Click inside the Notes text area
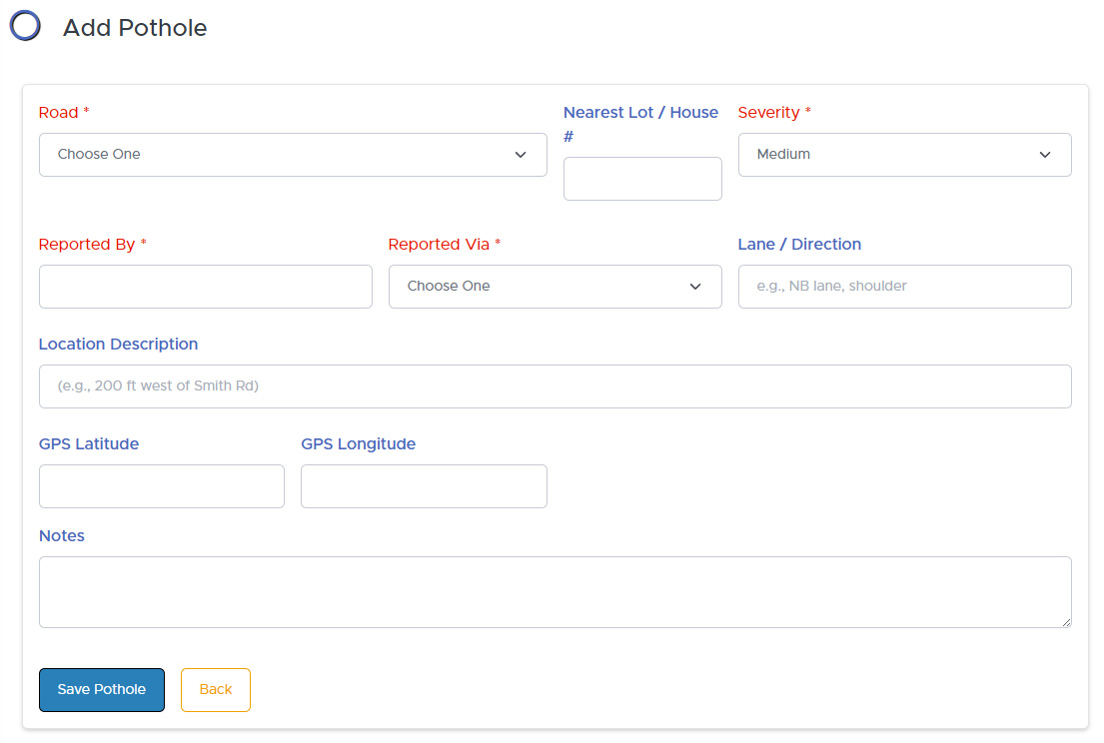 pos(554,591)
